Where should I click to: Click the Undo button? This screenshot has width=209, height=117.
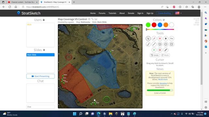coord(155,55)
